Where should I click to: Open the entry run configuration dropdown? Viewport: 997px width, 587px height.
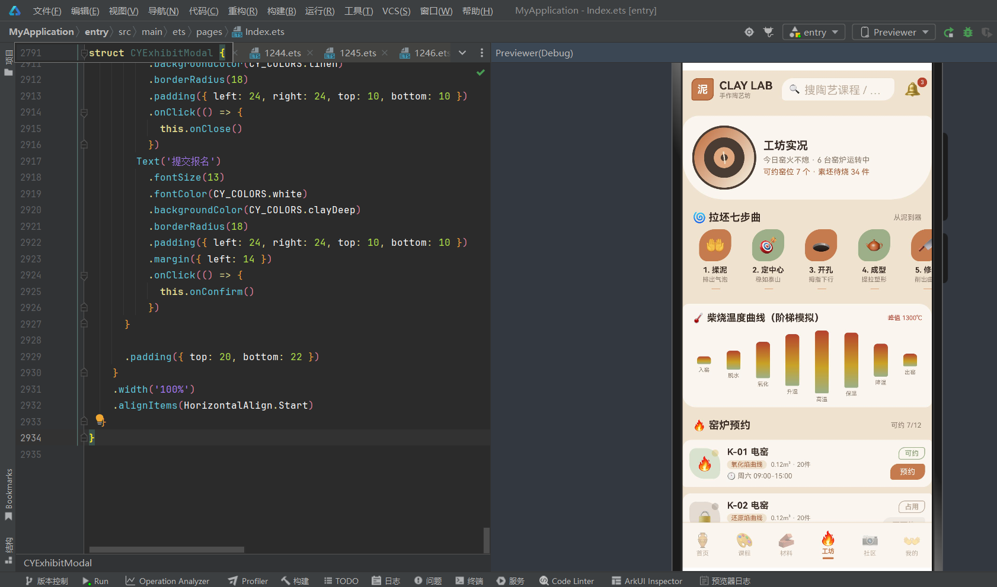(x=813, y=32)
